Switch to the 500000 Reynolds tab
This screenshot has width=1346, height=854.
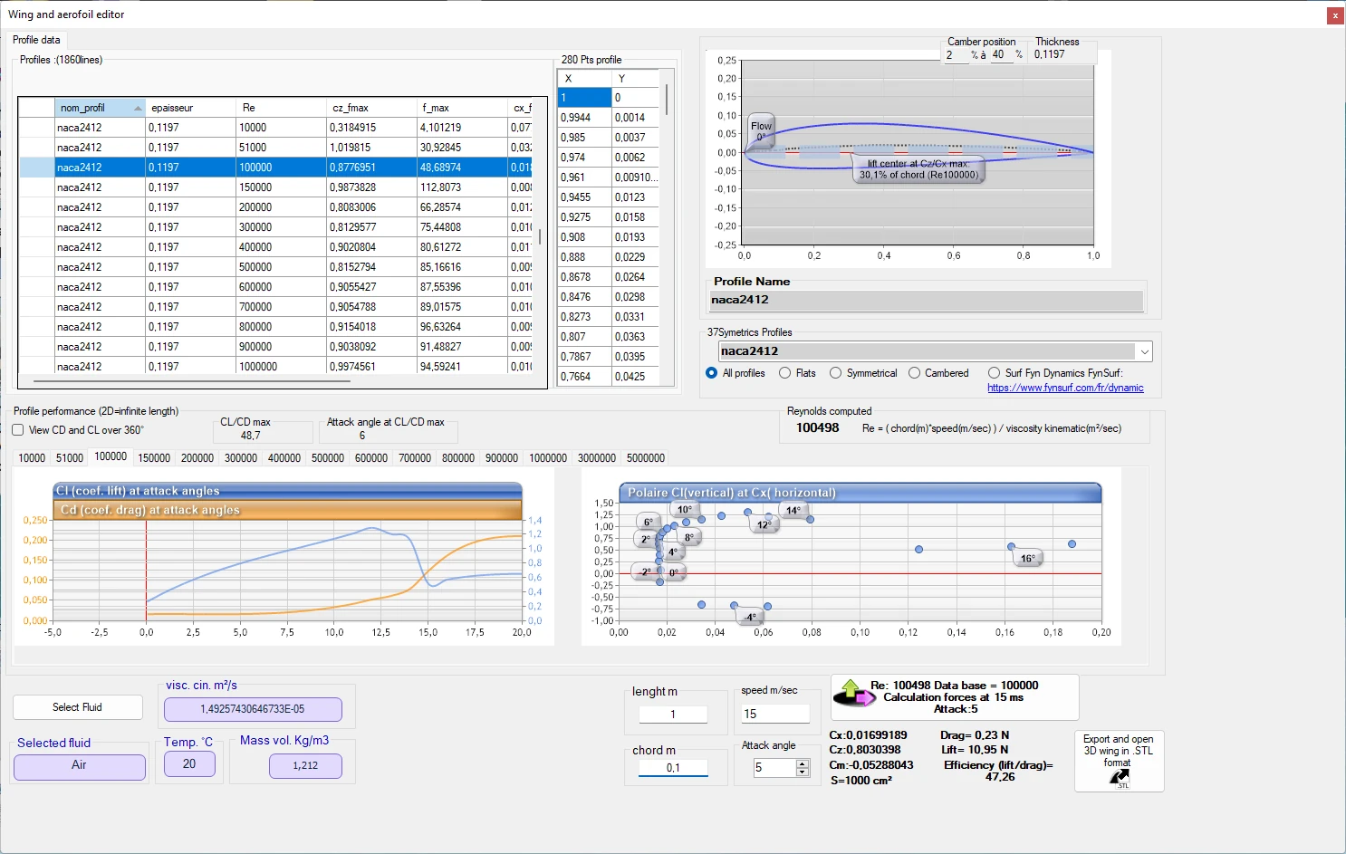point(328,458)
